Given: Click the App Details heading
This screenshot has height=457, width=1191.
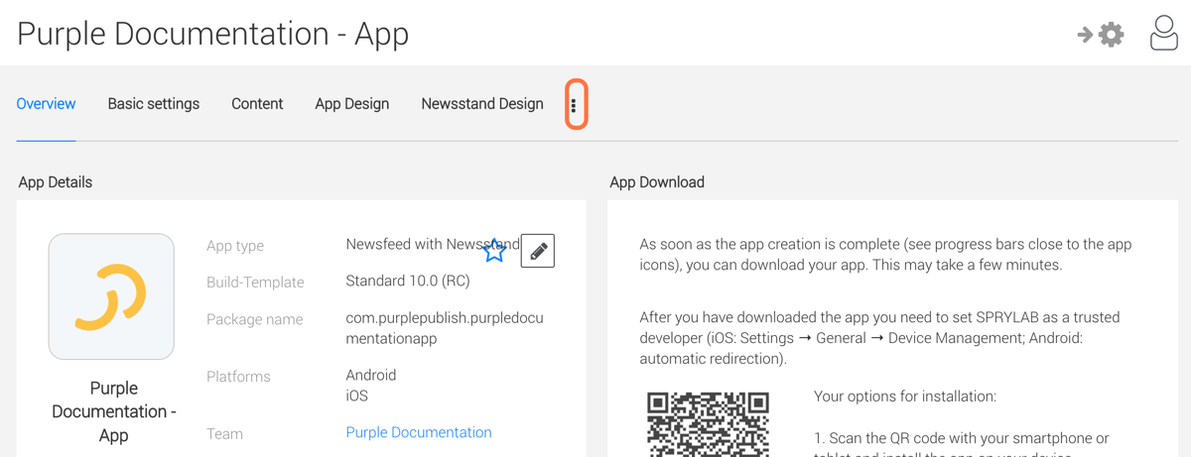Looking at the screenshot, I should 56,182.
